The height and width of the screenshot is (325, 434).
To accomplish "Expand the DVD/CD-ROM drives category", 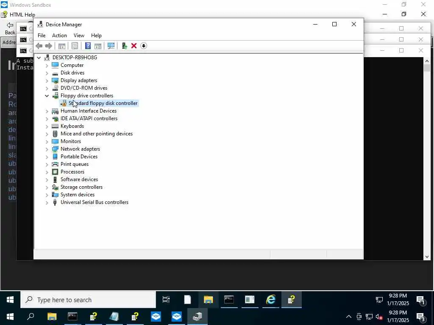I will (x=47, y=88).
